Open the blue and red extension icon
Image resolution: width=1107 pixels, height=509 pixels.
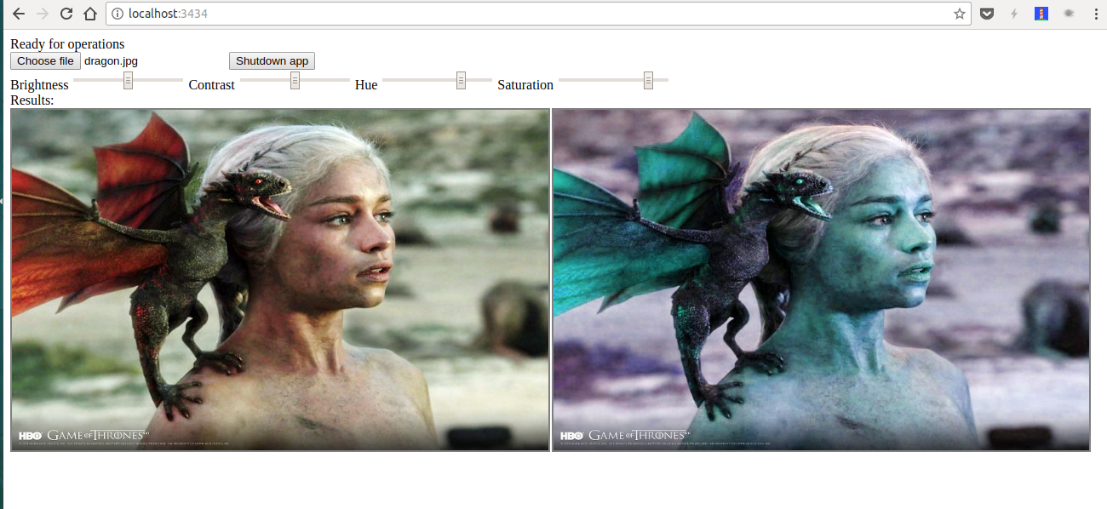click(x=1041, y=14)
